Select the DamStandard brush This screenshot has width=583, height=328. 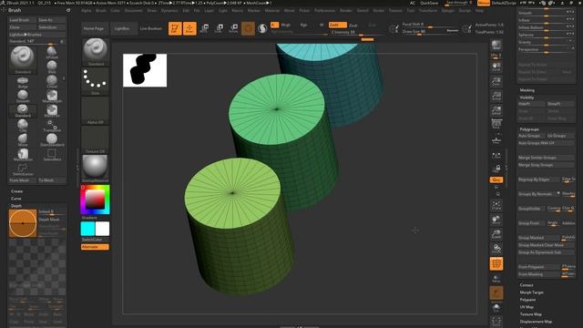point(52,139)
